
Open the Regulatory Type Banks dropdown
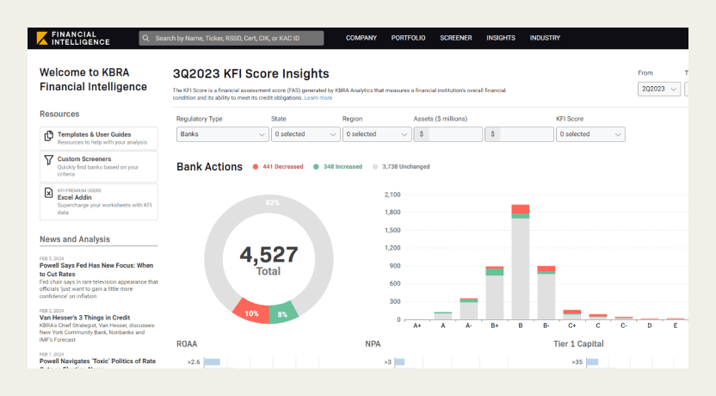click(222, 134)
